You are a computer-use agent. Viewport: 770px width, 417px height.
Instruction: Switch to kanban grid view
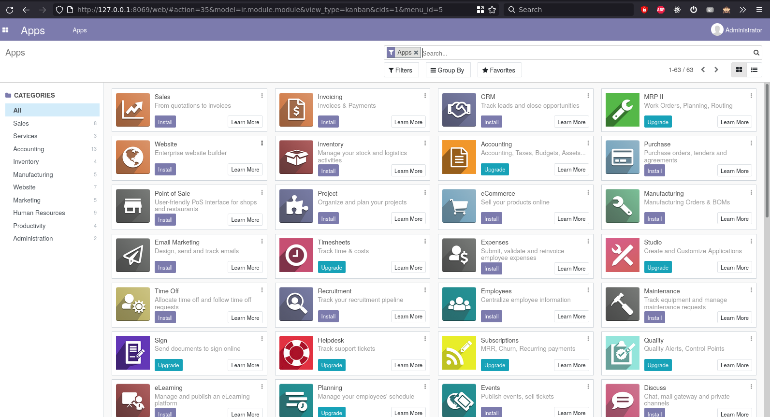pyautogui.click(x=739, y=70)
